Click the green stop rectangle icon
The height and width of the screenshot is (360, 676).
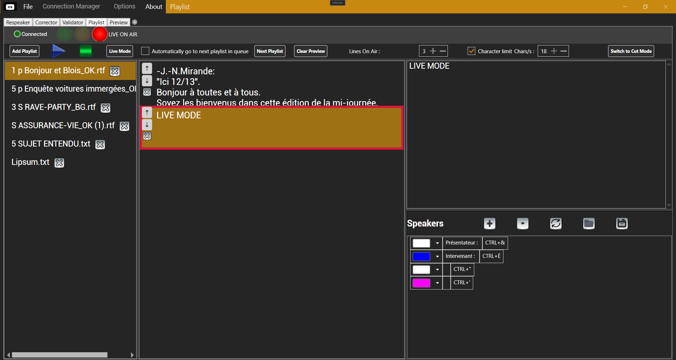point(86,51)
